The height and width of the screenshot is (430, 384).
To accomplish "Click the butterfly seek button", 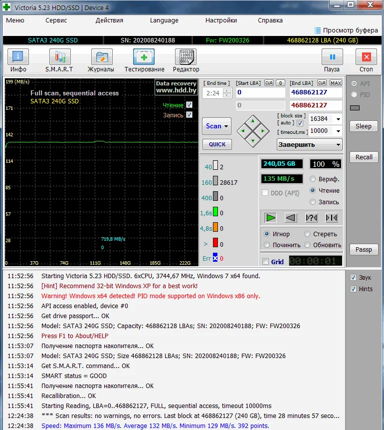I will 332,218.
